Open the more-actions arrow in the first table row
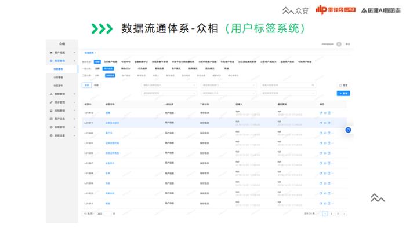Image resolution: width=406 pixels, height=228 pixels. (x=332, y=113)
